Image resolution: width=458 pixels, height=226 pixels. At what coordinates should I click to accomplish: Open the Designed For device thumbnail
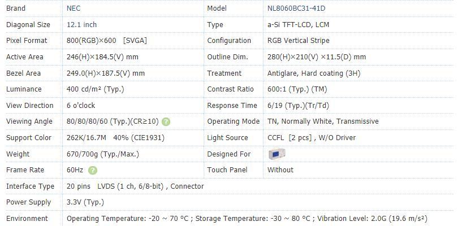point(276,154)
